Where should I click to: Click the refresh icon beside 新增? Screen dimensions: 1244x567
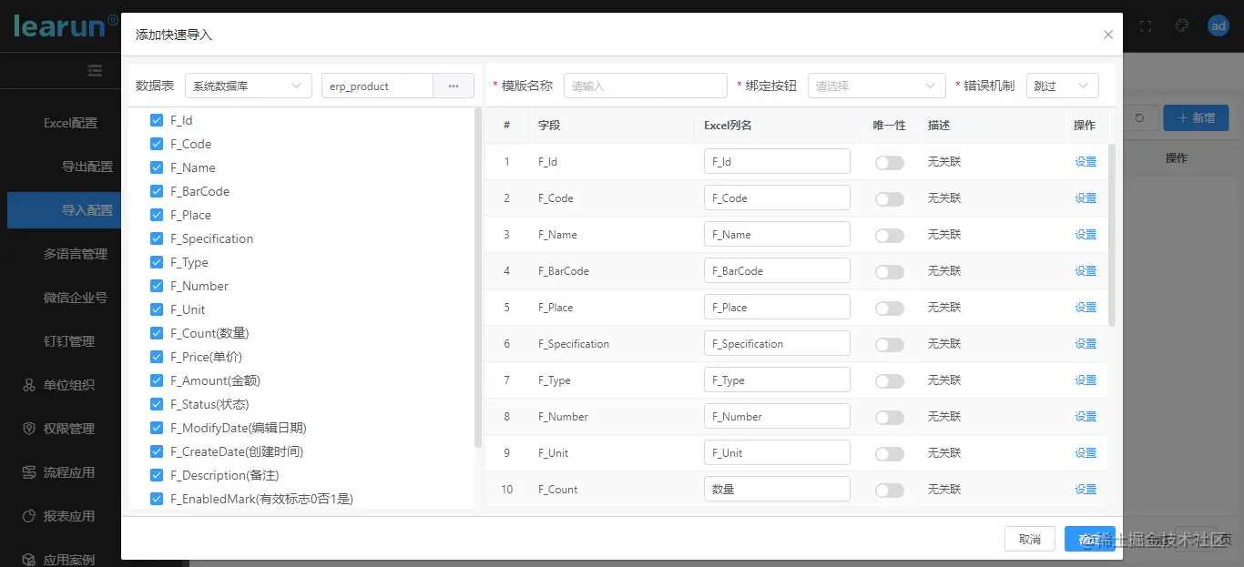pyautogui.click(x=1139, y=118)
